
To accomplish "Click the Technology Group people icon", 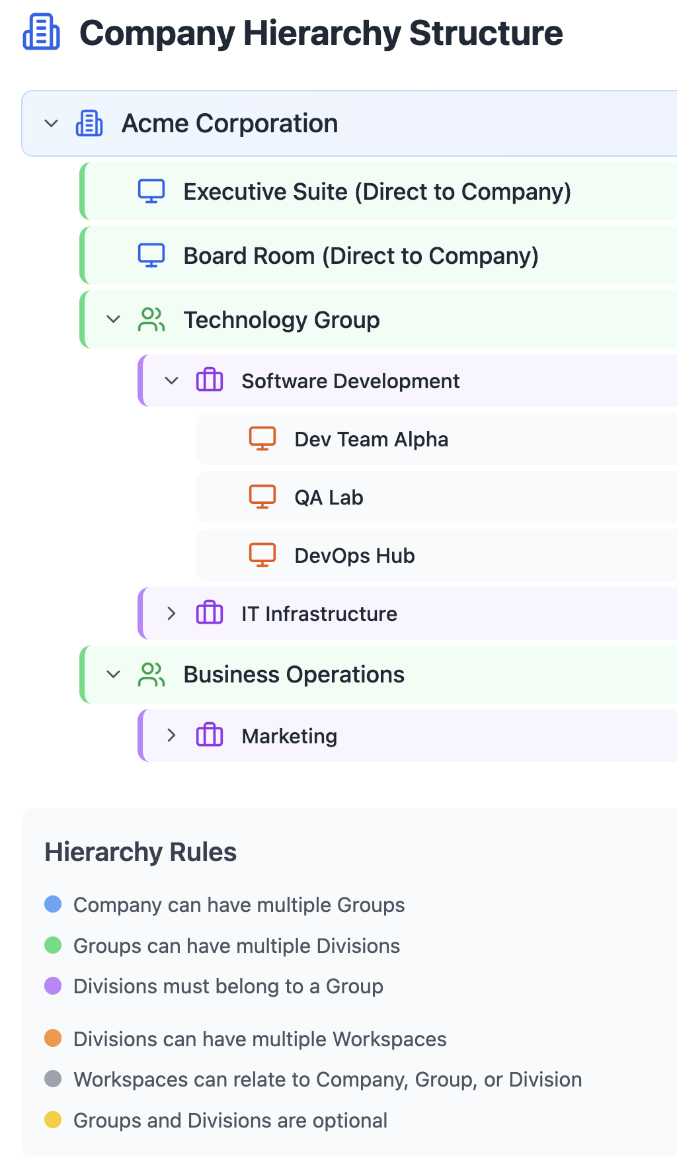I will pyautogui.click(x=151, y=319).
